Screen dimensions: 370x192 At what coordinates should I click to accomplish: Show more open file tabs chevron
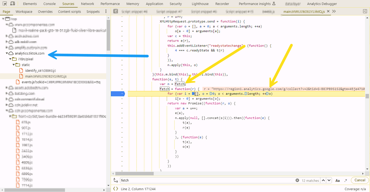pos(334,11)
